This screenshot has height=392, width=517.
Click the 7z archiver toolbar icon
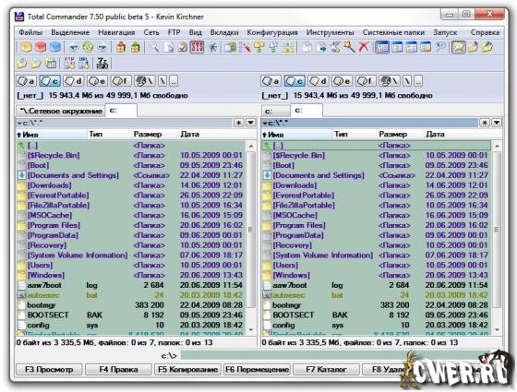tap(102, 64)
